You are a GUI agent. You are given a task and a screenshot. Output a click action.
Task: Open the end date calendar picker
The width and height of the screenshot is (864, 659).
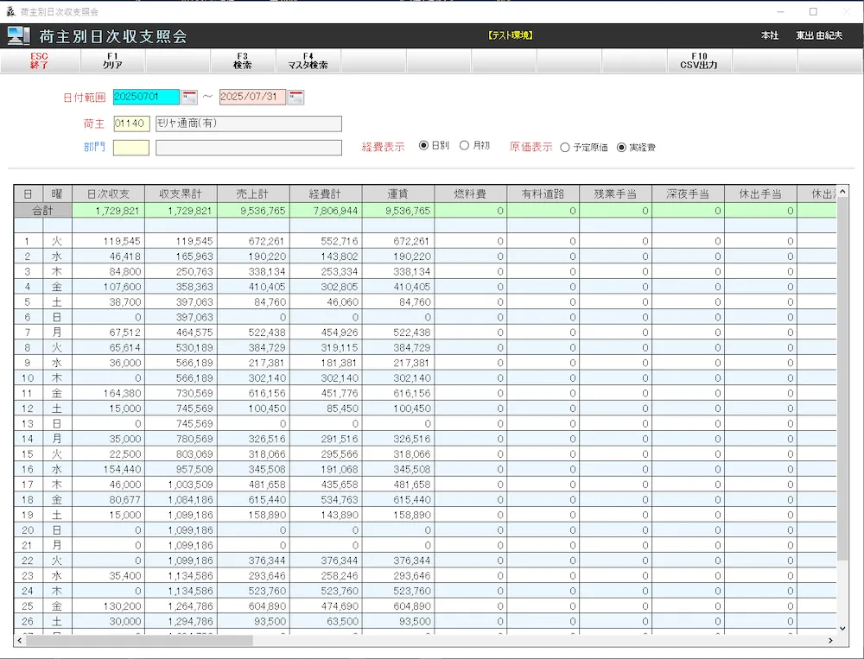(295, 97)
